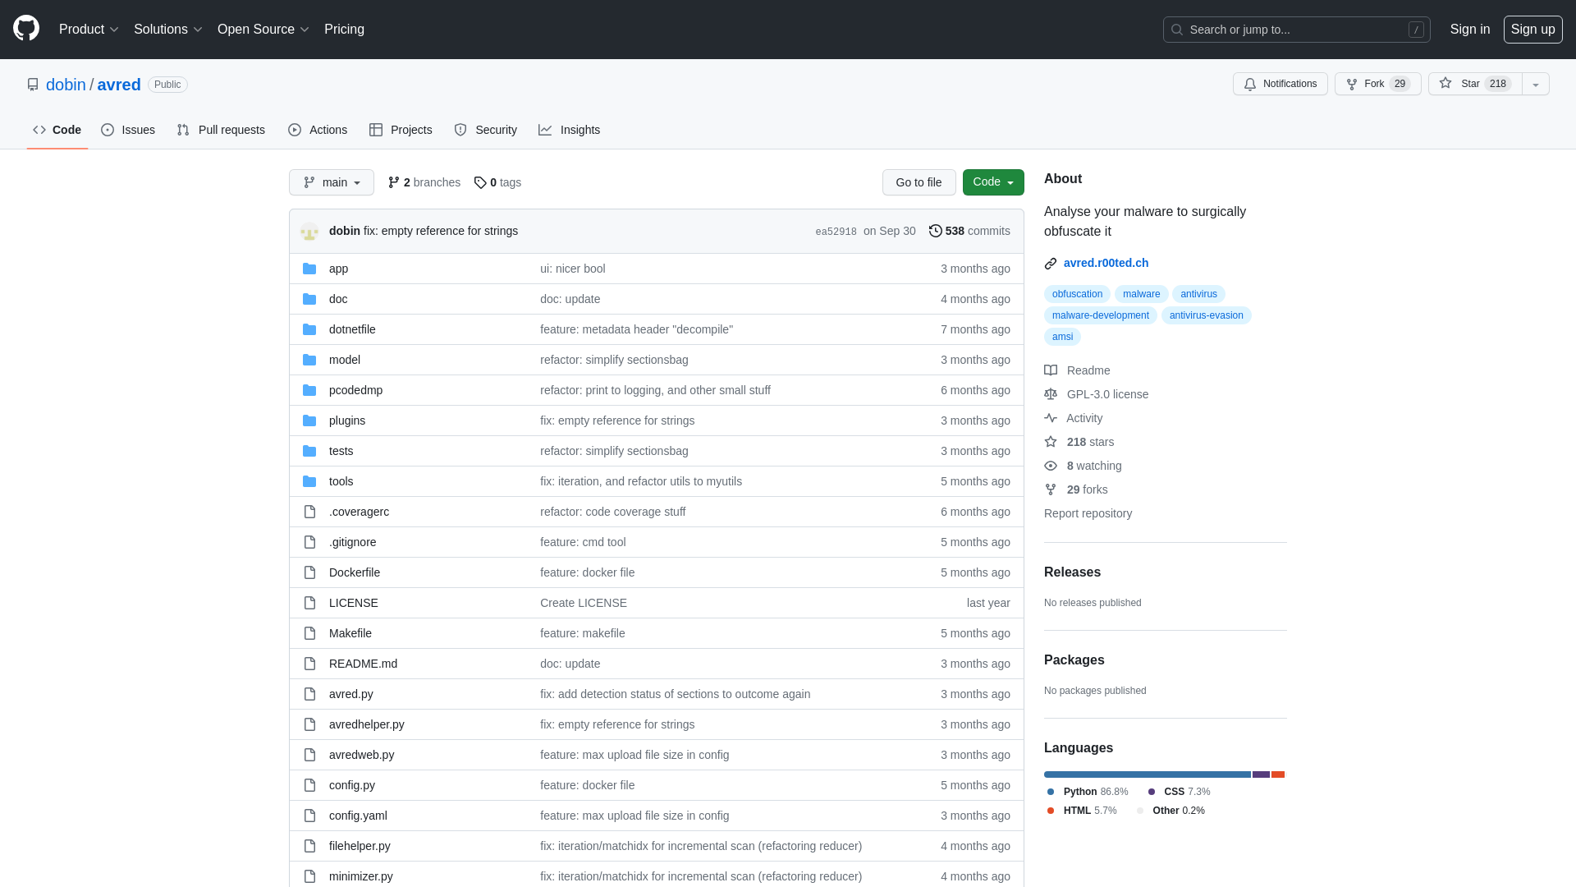Image resolution: width=1576 pixels, height=887 pixels.
Task: Focus the Search or jump to field
Action: click(1296, 30)
